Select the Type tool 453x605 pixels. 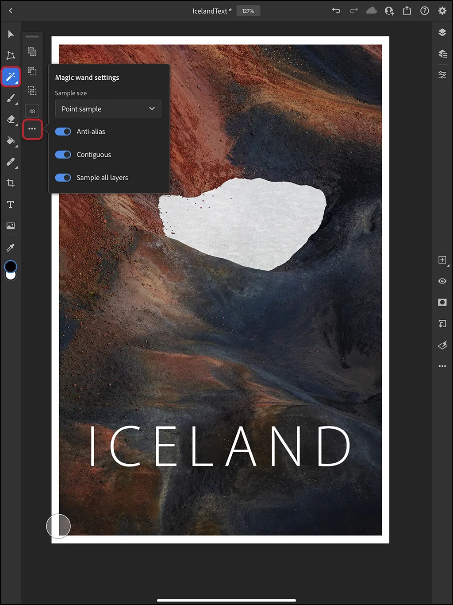11,204
